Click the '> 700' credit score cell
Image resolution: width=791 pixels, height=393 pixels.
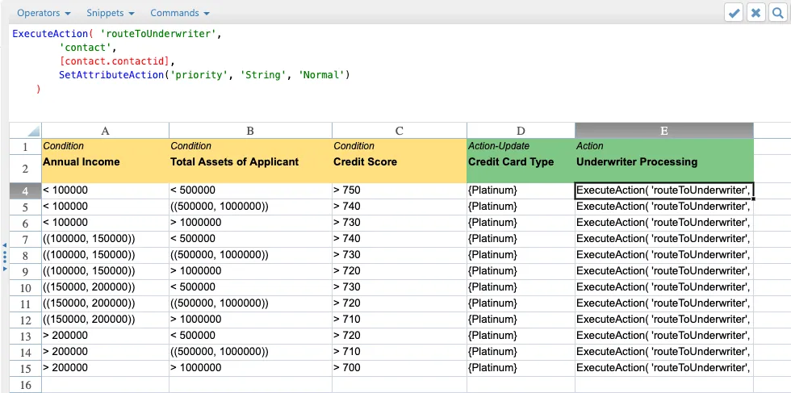399,368
